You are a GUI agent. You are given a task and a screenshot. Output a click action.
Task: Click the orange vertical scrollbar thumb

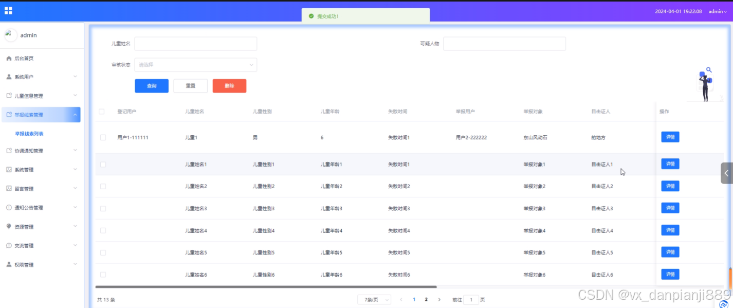730,279
